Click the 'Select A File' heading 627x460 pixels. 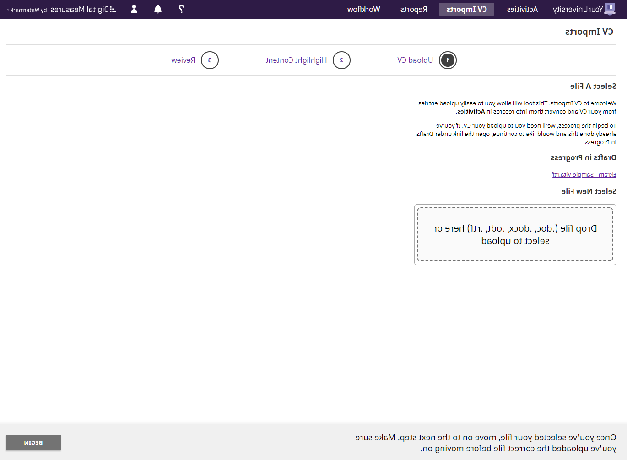pos(593,86)
